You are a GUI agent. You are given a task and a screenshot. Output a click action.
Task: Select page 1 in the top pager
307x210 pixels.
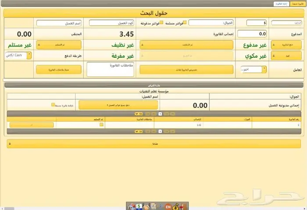[160, 114]
